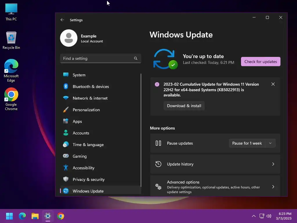Show hidden icons in the system tray

[x=254, y=216]
